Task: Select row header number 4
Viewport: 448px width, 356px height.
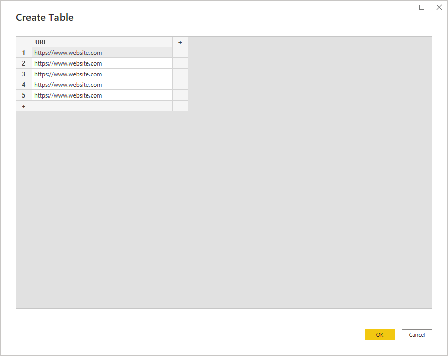Action: coord(24,85)
